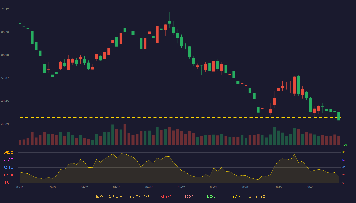Click the 龙吟信号 triangle legend icon

coord(250,197)
